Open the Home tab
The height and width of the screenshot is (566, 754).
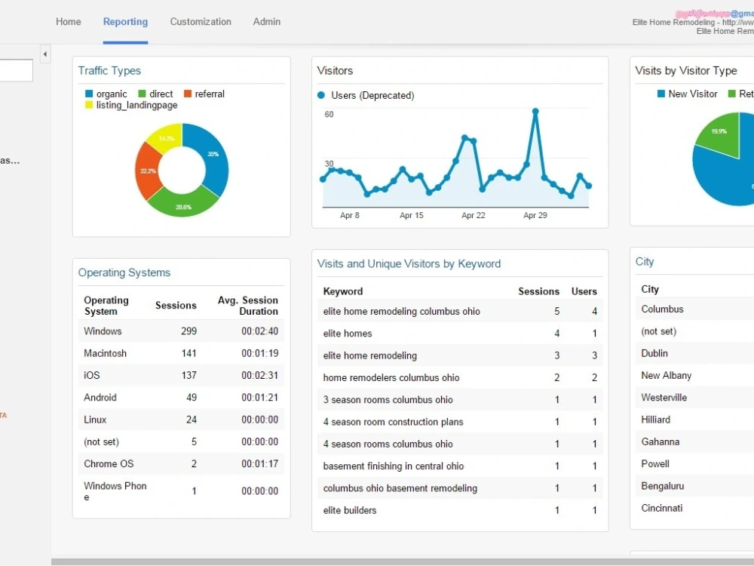pos(69,22)
